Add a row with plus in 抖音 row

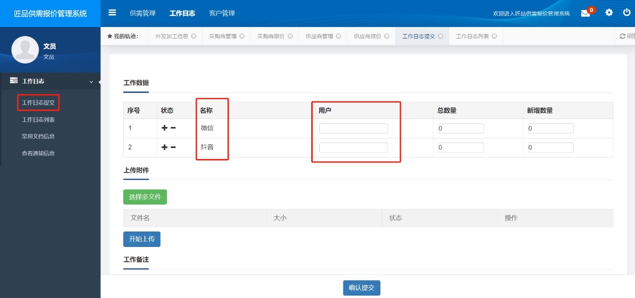(x=164, y=147)
